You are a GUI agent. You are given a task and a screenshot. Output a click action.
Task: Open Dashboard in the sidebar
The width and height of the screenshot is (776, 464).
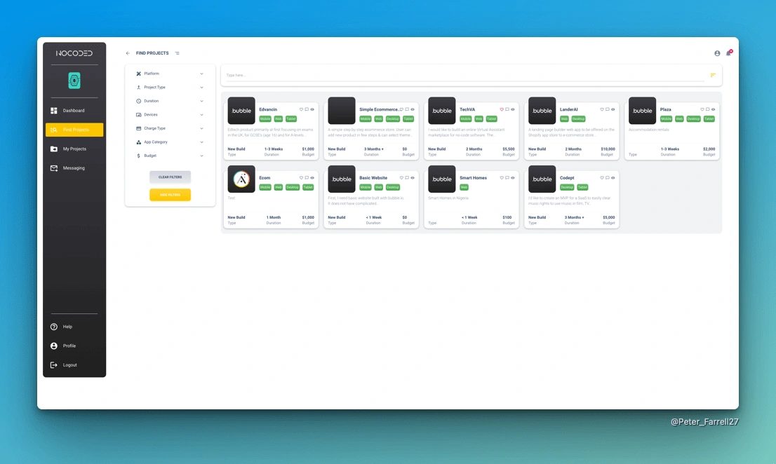[x=74, y=111]
